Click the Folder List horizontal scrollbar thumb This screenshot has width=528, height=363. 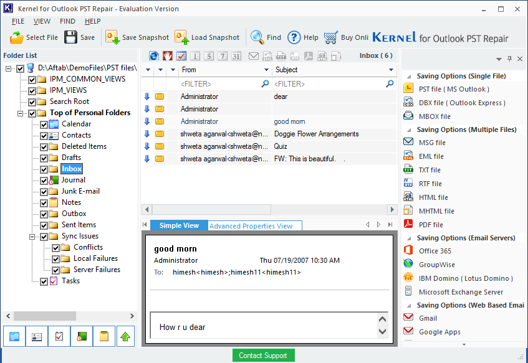(x=45, y=316)
